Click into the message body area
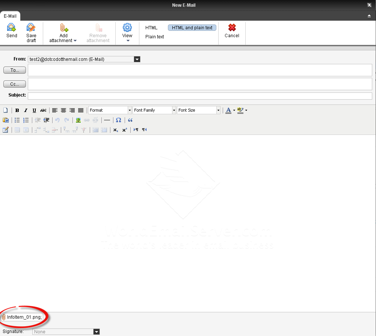 click(x=188, y=223)
